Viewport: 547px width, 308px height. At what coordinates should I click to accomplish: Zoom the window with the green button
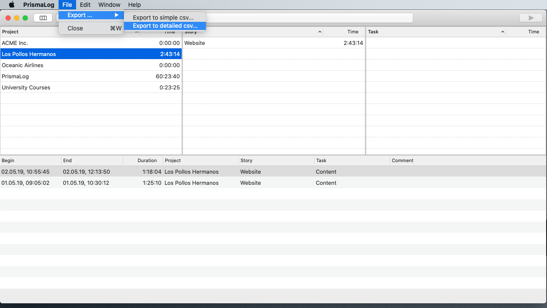[x=25, y=18]
